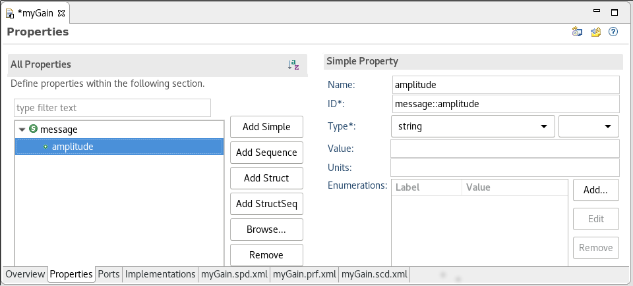Click the yellow package icon in the header
The width and height of the screenshot is (633, 286).
(x=595, y=32)
